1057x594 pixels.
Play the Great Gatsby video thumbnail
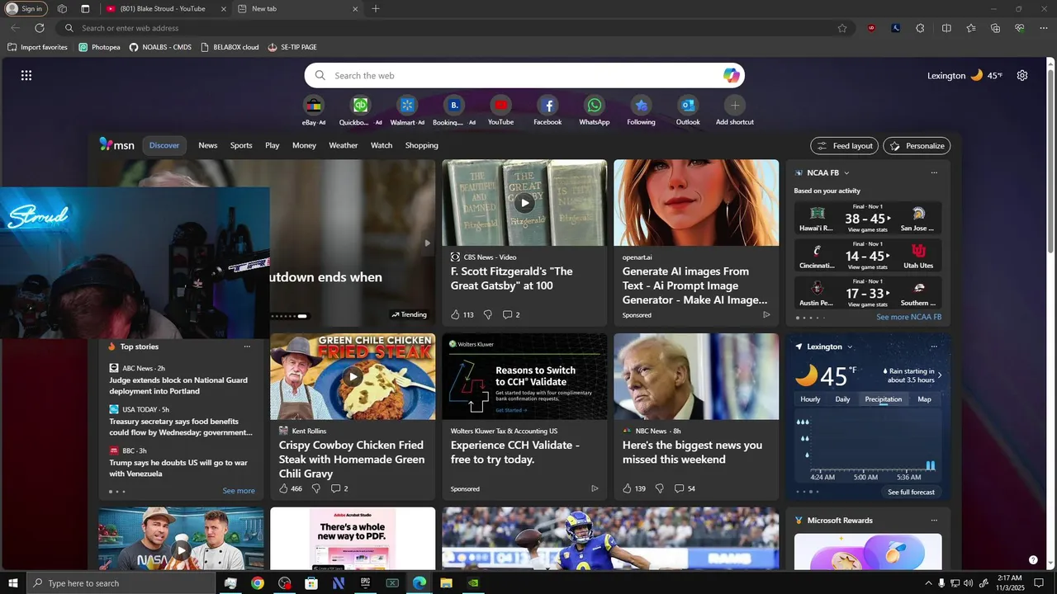tap(524, 203)
